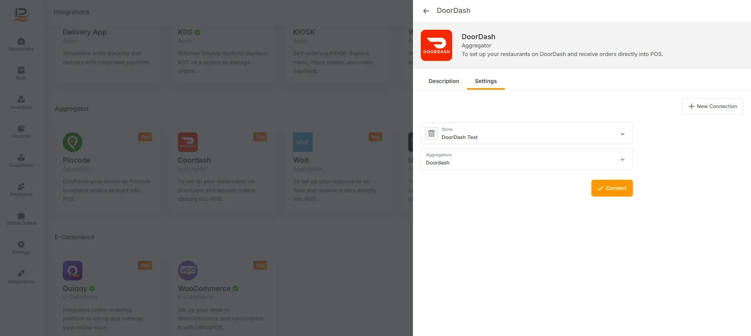Expand the Aggregators dropdown showing Doordash

click(x=527, y=159)
